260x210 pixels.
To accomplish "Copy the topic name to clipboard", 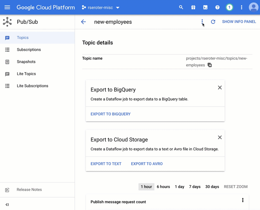I will pos(210,65).
